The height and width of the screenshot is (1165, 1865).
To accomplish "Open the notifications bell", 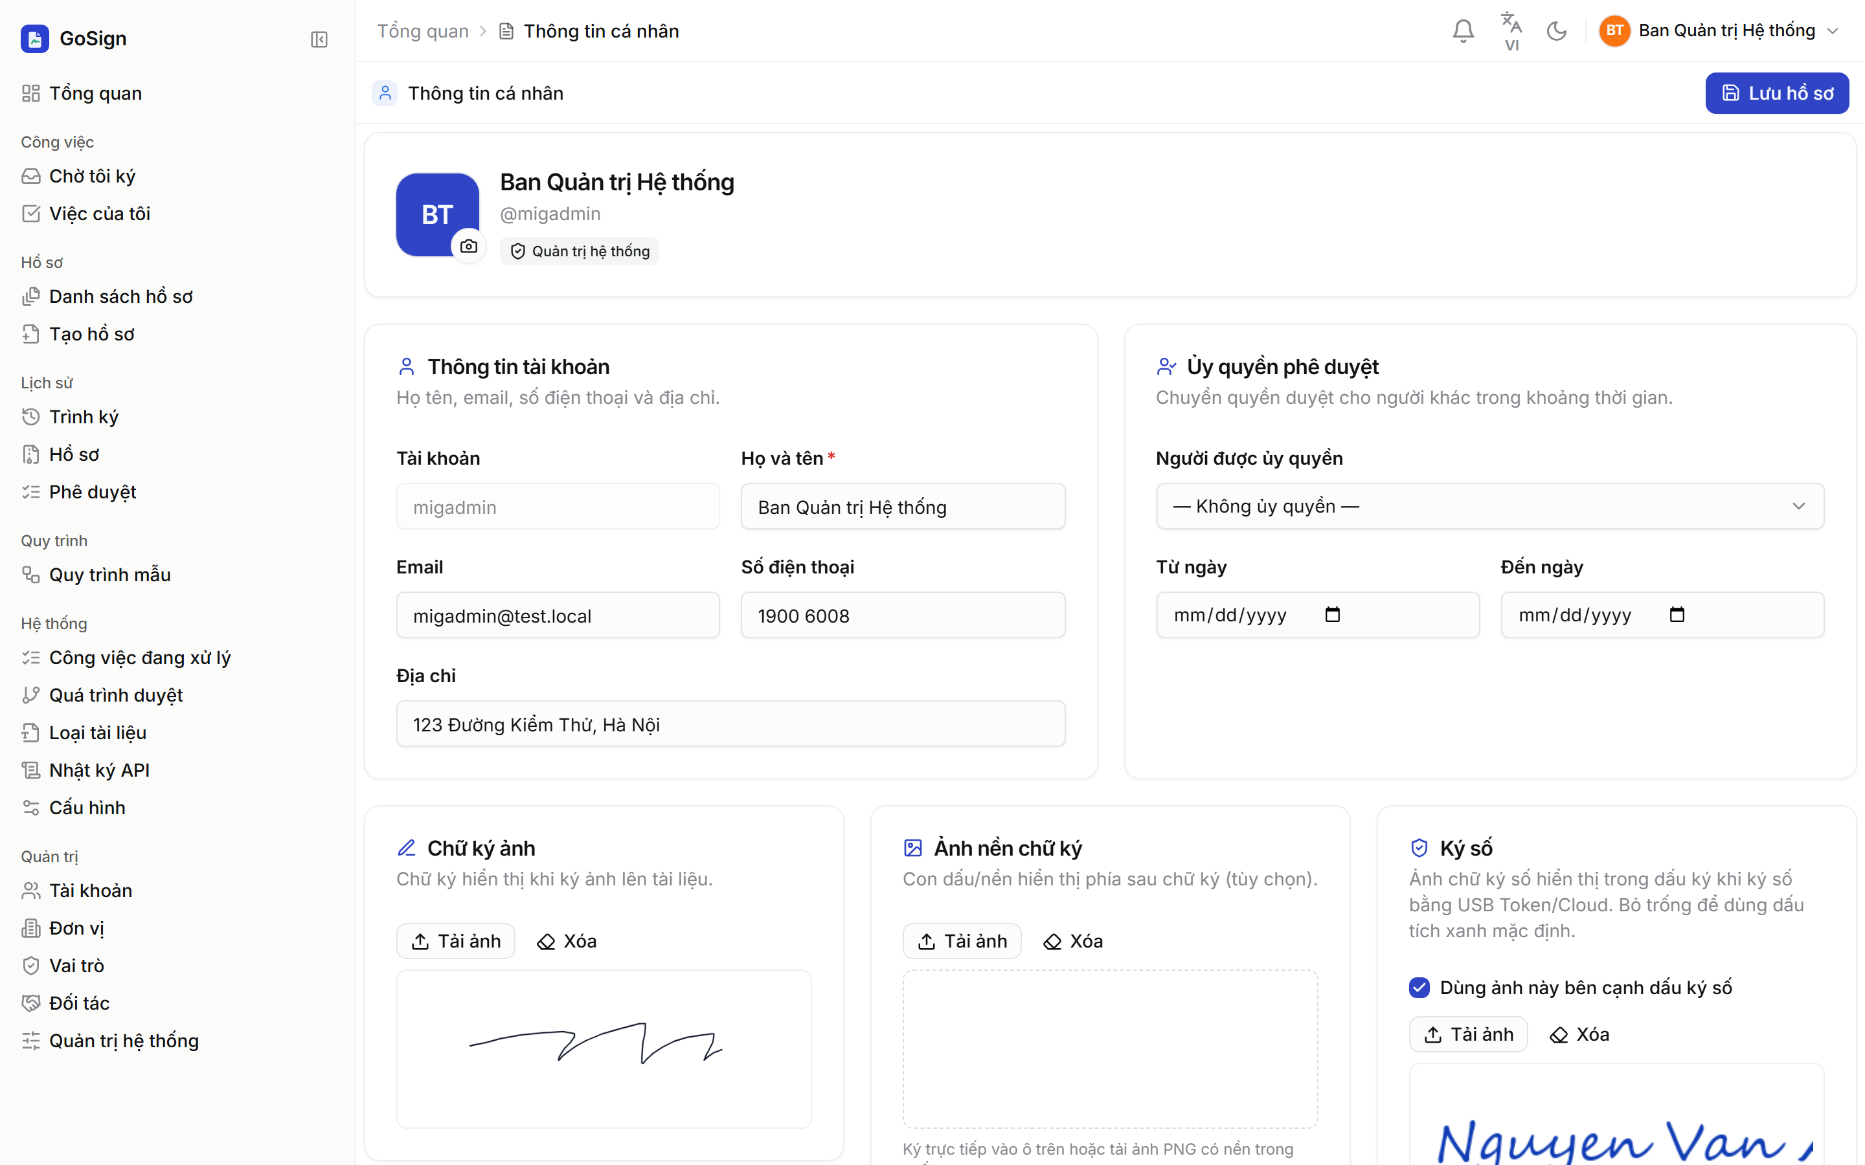I will (x=1463, y=31).
